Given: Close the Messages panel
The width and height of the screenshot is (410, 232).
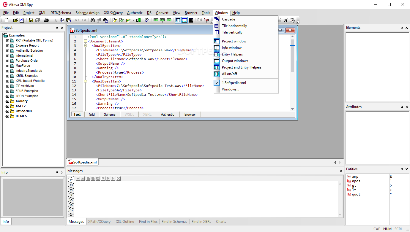Looking at the screenshot, I should tap(341, 171).
